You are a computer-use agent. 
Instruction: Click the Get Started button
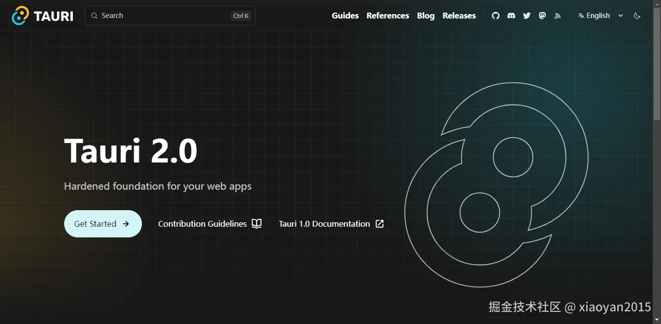103,224
